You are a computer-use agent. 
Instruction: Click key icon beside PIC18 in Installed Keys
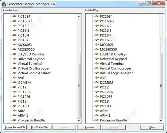pos(97,101)
